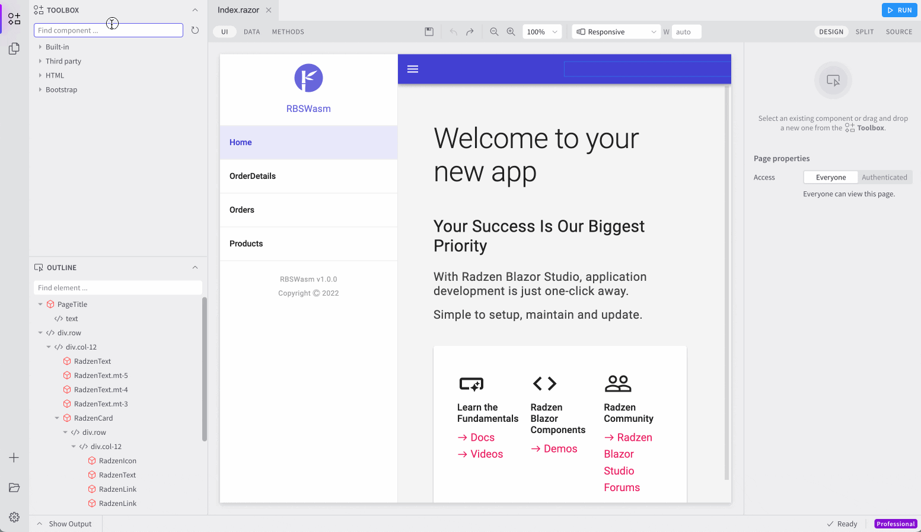Select RadzenText.mt-5 in the outline
The image size is (921, 532).
(x=101, y=376)
